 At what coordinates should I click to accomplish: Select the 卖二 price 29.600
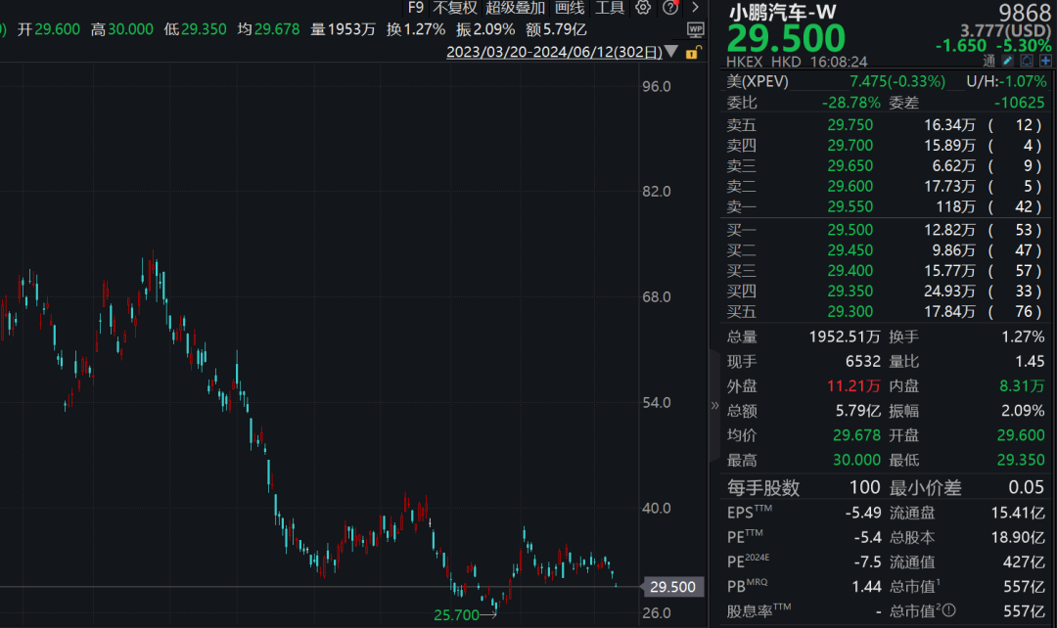point(850,186)
